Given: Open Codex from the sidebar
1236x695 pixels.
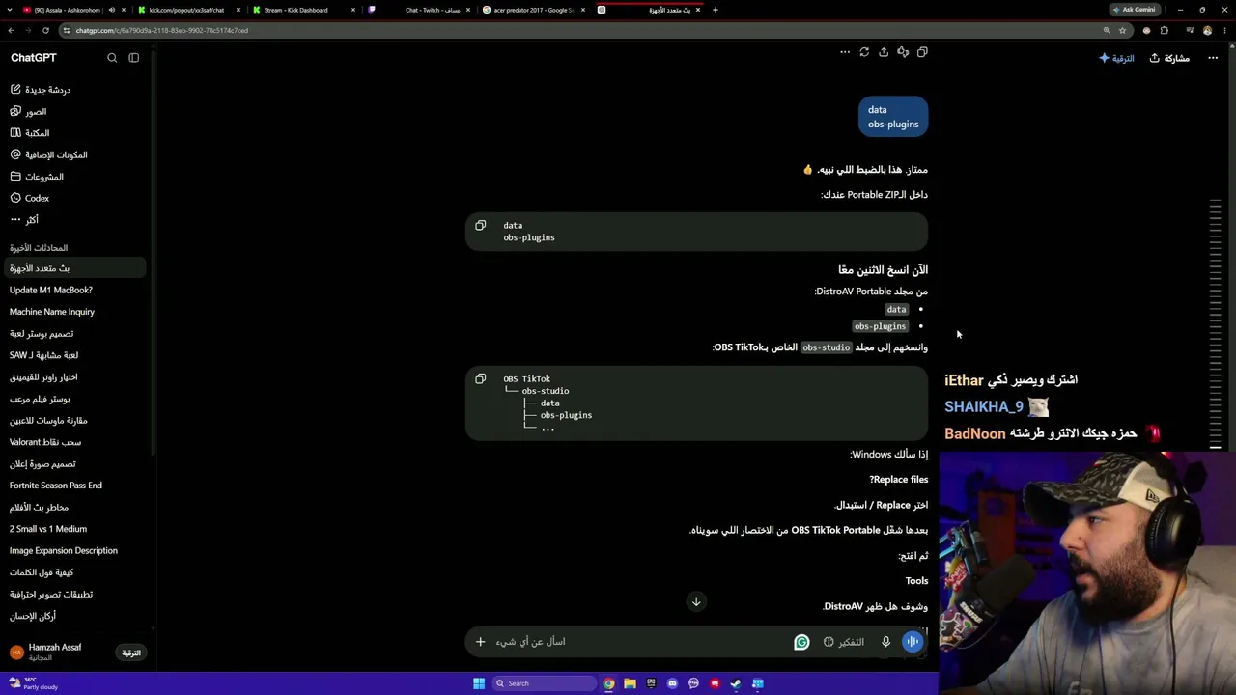Looking at the screenshot, I should [x=75, y=198].
